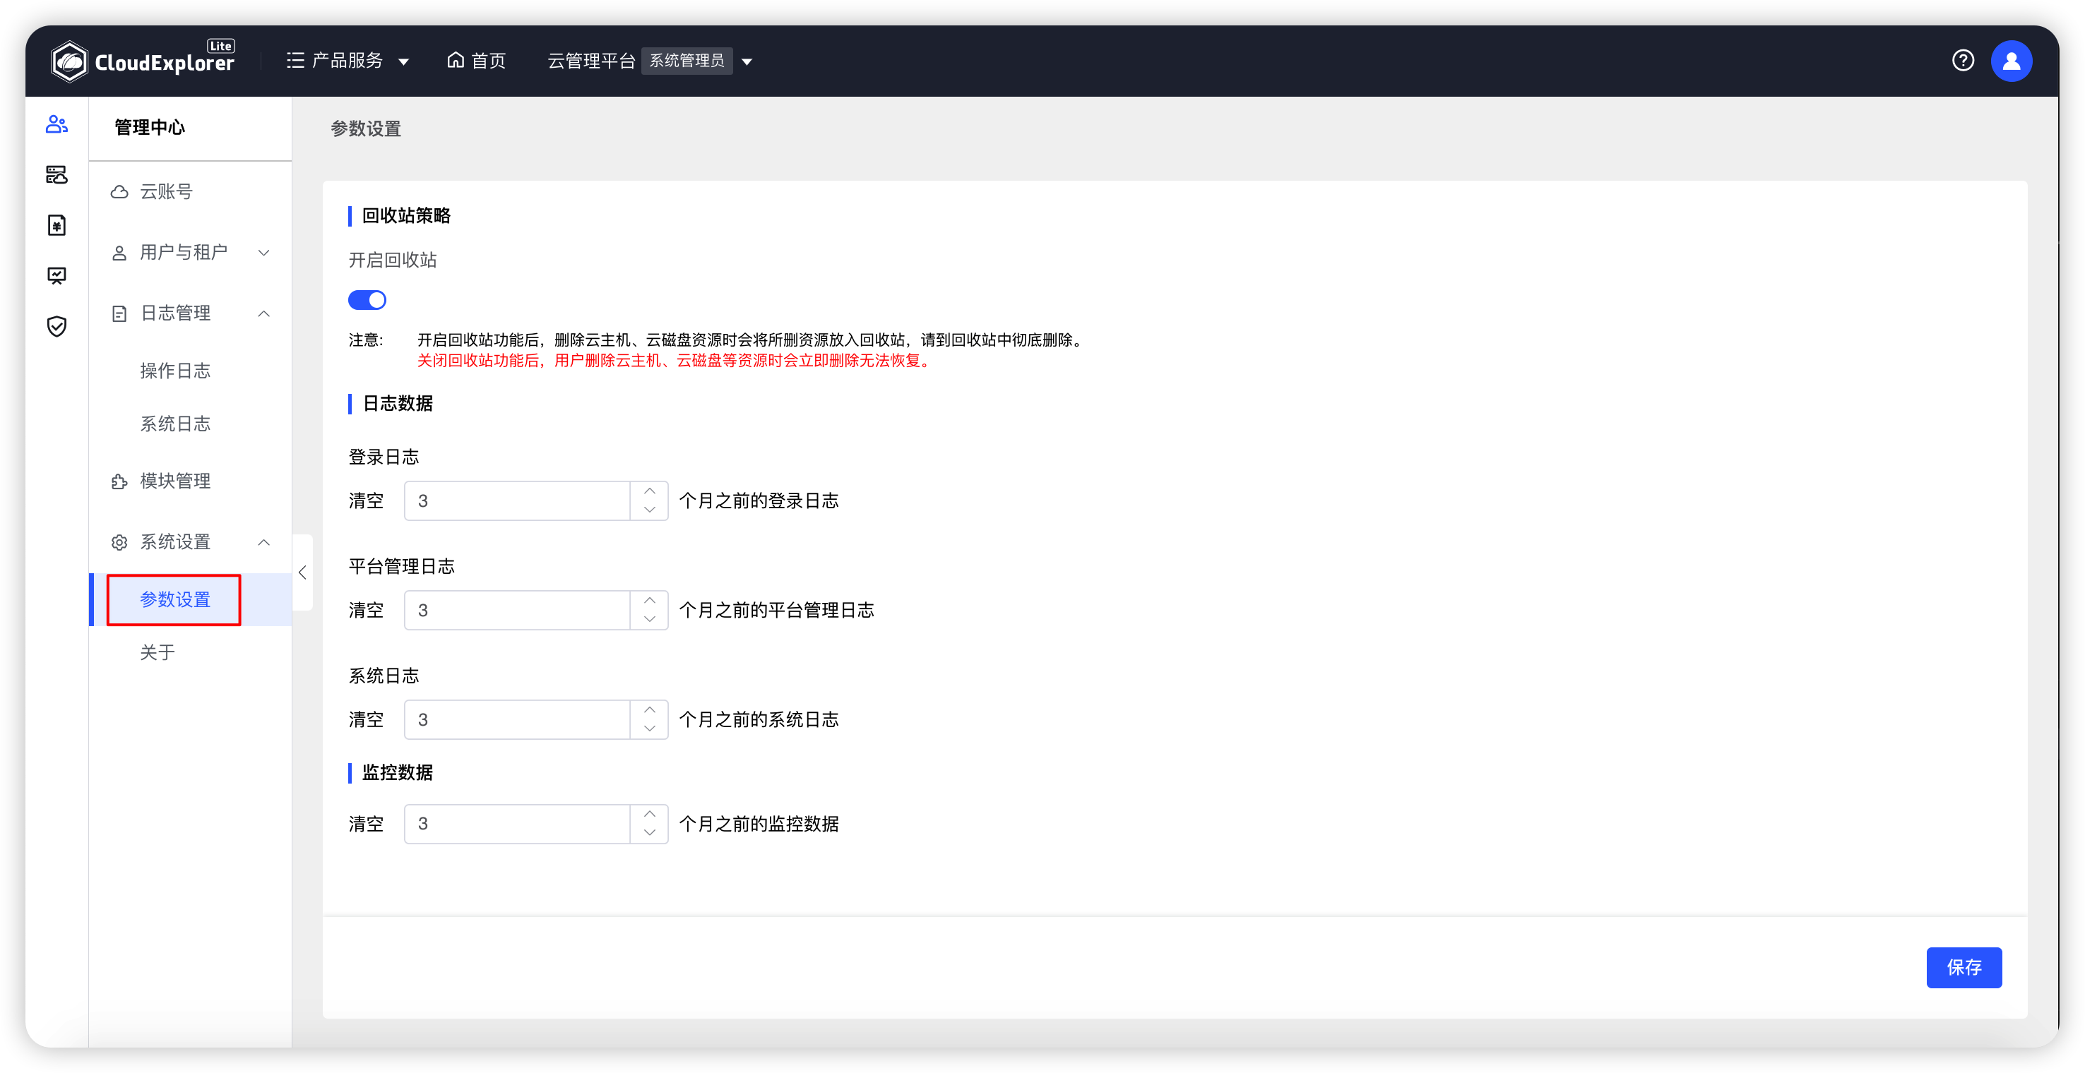Viewport: 2085px width, 1073px height.
Task: Open the 关于 page
Action: click(157, 652)
